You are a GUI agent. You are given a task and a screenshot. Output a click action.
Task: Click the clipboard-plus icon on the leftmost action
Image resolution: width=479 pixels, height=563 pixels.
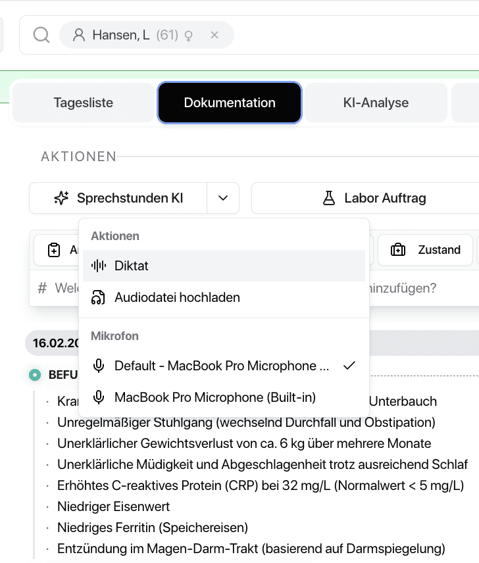coord(55,249)
